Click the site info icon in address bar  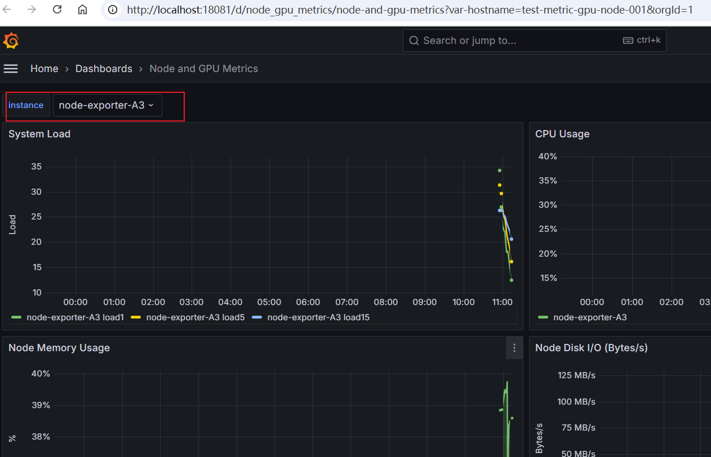coord(113,10)
